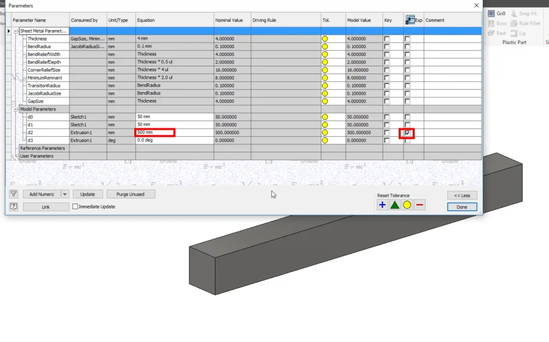Image resolution: width=549 pixels, height=342 pixels.
Task: Click the row selector arrow for Sheet Metal Parameters
Action: [9, 31]
